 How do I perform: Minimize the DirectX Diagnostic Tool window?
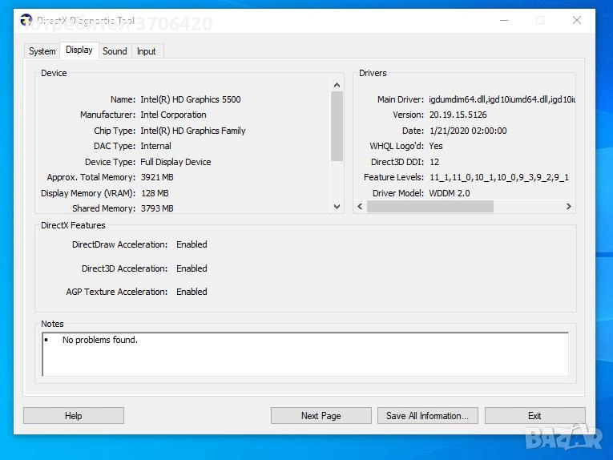click(503, 21)
